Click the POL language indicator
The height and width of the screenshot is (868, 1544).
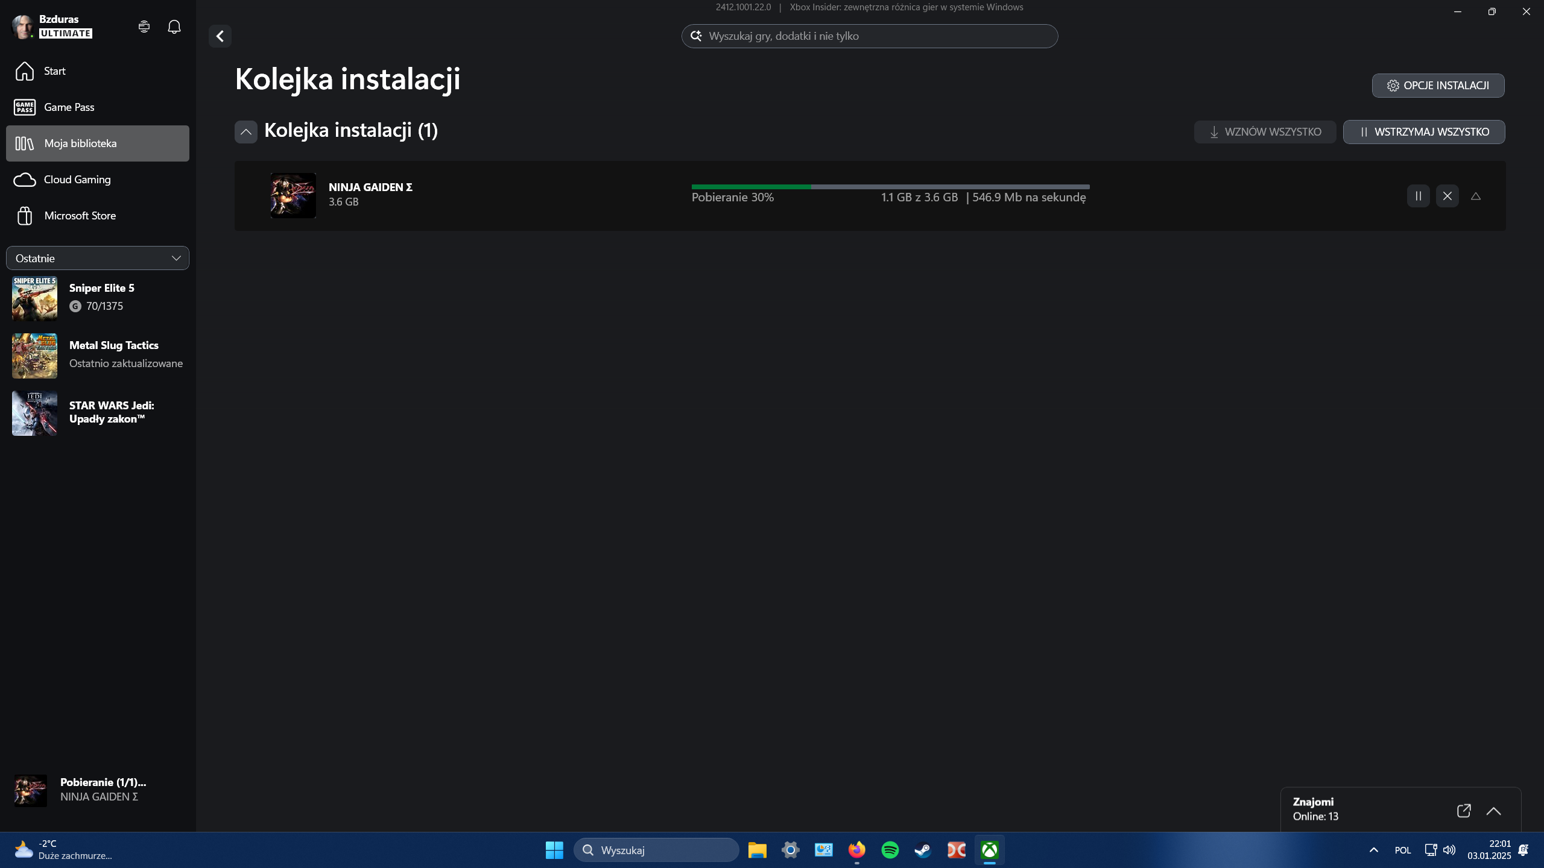[1403, 851]
